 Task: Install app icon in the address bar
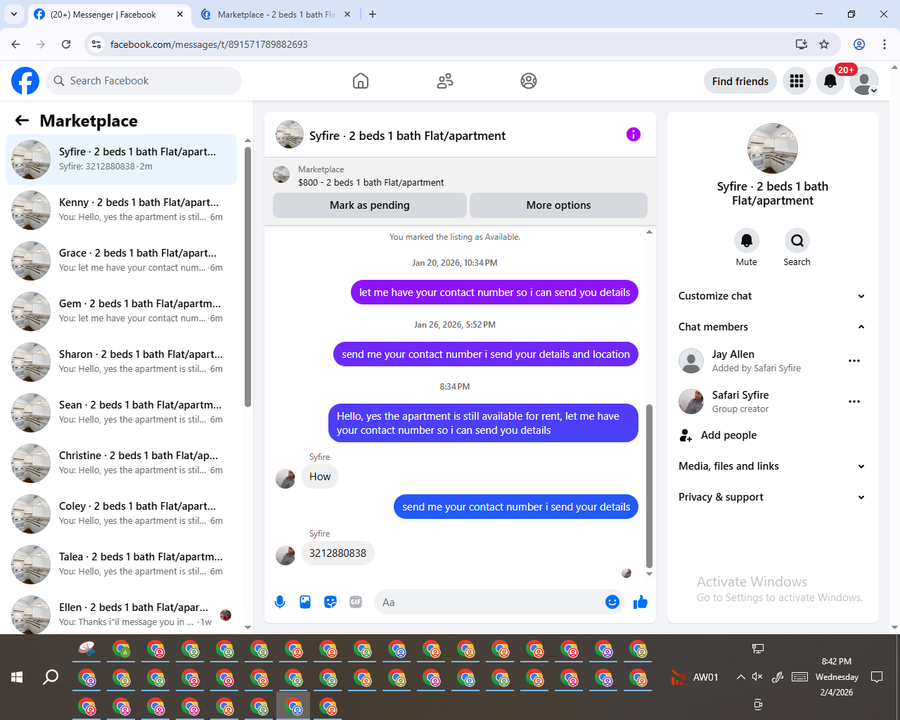click(x=802, y=44)
